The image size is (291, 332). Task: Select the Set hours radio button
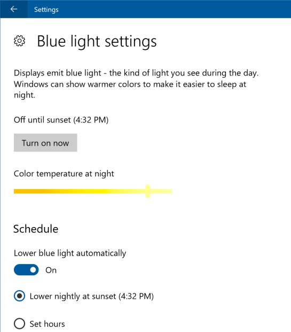click(19, 323)
